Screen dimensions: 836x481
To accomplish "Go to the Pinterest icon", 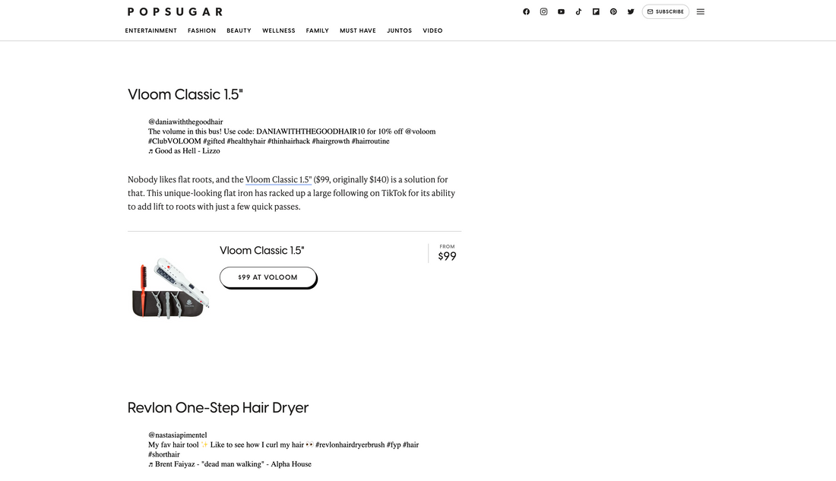I will coord(613,11).
